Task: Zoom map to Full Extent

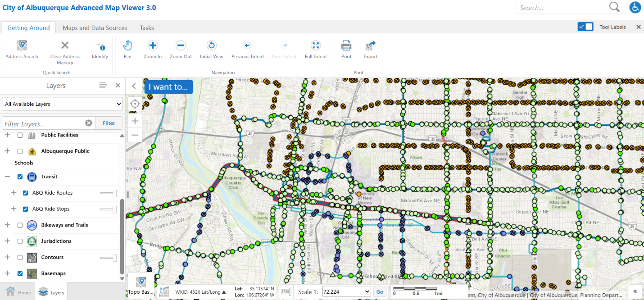Action: coord(316,46)
